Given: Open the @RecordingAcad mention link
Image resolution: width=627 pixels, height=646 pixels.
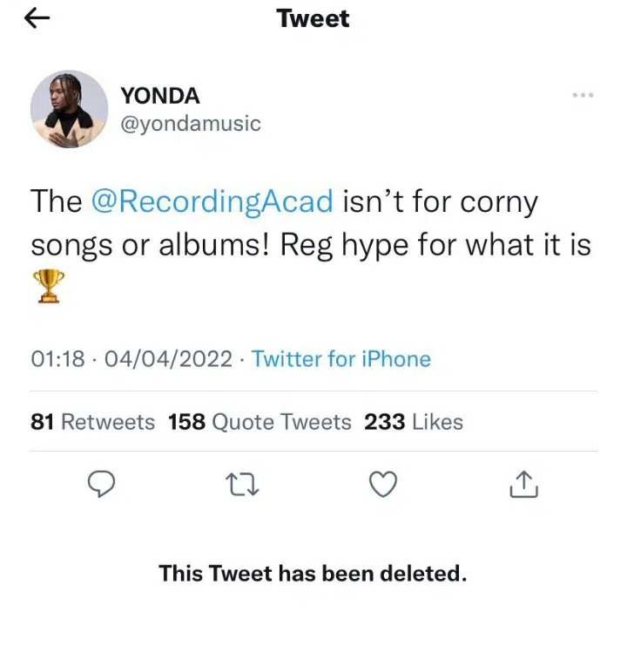Looking at the screenshot, I should pyautogui.click(x=212, y=202).
